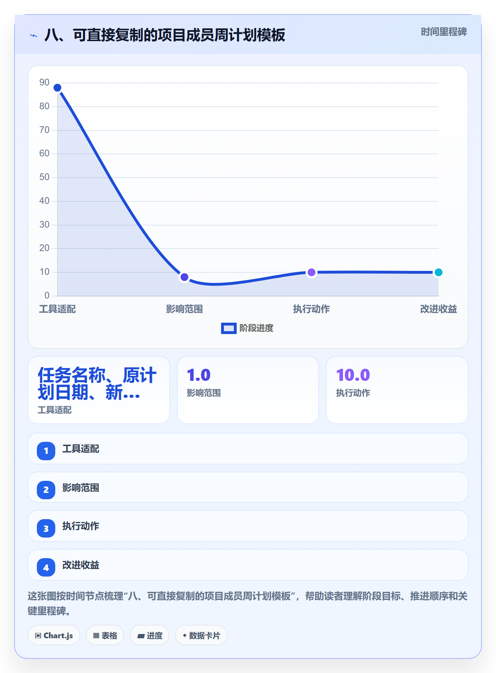
Task: Click the x-axis label 影响范围
Action: pos(184,309)
